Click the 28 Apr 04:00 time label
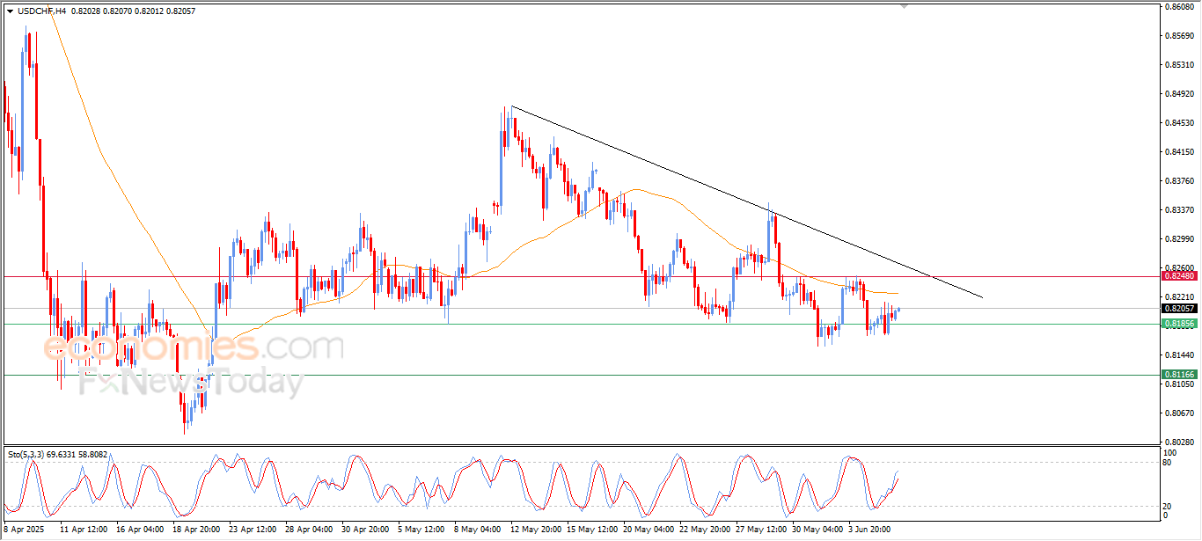1202x541 pixels. pyautogui.click(x=310, y=530)
